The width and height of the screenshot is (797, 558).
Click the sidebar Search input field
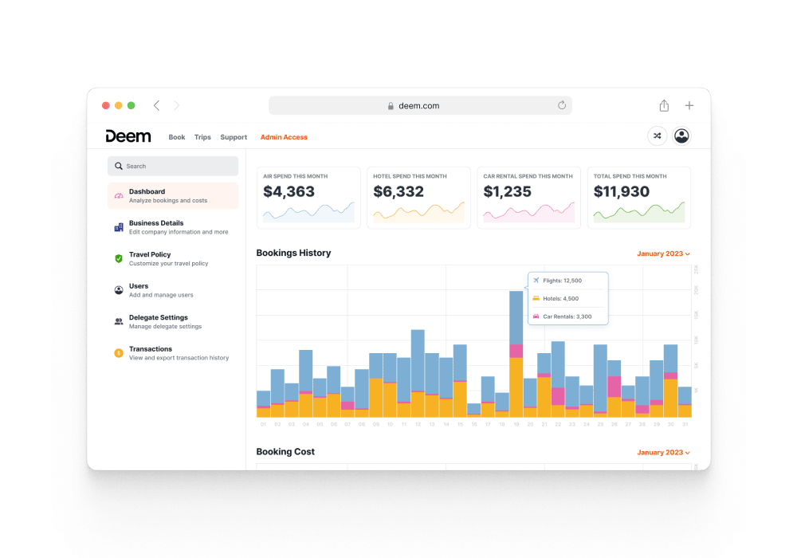173,166
